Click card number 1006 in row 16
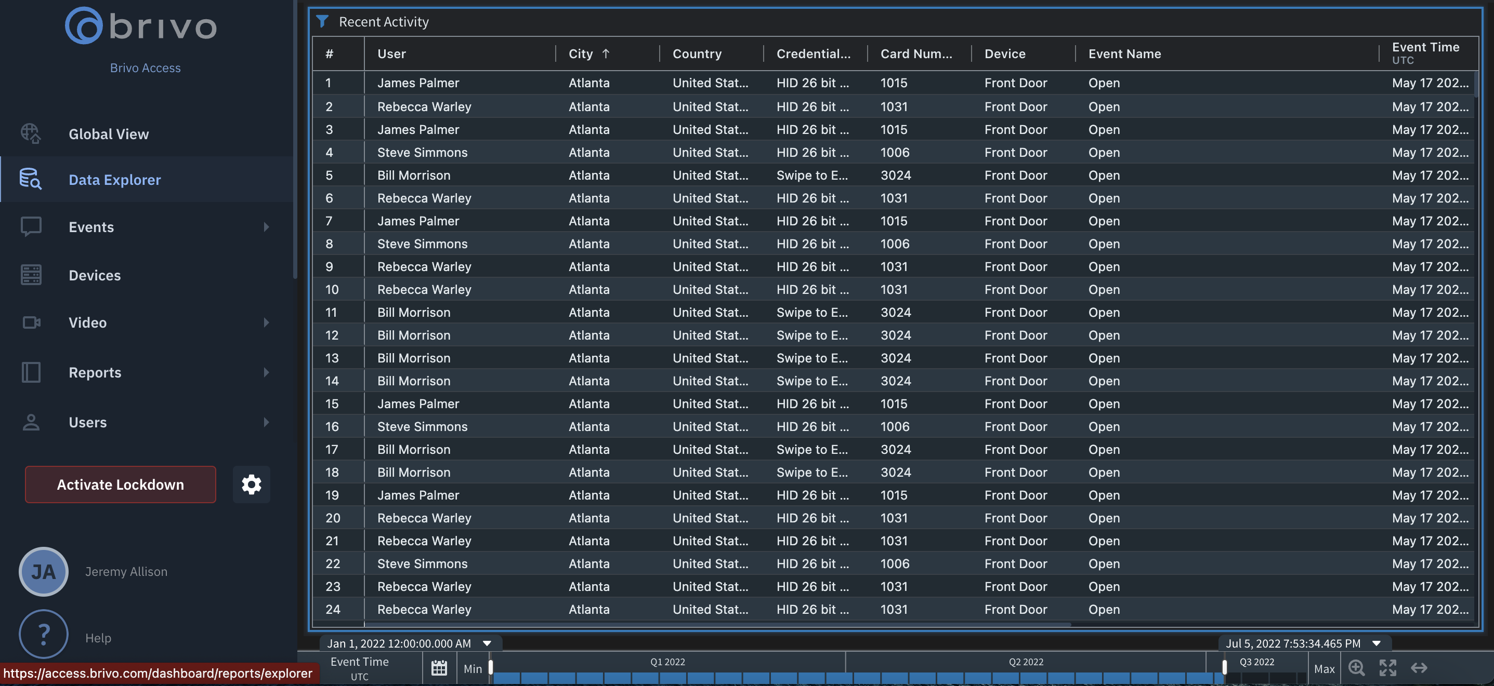The width and height of the screenshot is (1494, 686). pos(894,426)
